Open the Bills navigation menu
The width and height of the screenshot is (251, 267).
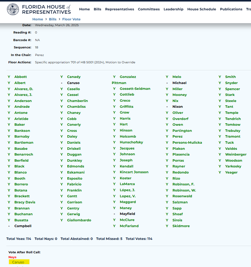97,9
